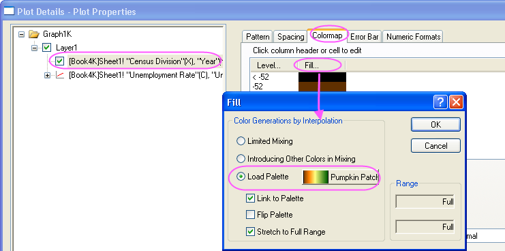This screenshot has width=505, height=251.
Task: Select the Load Palette radio button
Action: click(241, 177)
